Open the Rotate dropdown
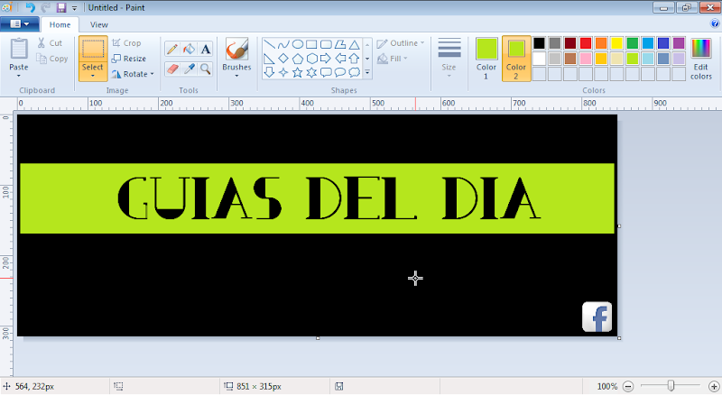This screenshot has width=722, height=395. (x=133, y=74)
